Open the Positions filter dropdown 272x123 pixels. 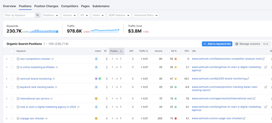[51, 15]
